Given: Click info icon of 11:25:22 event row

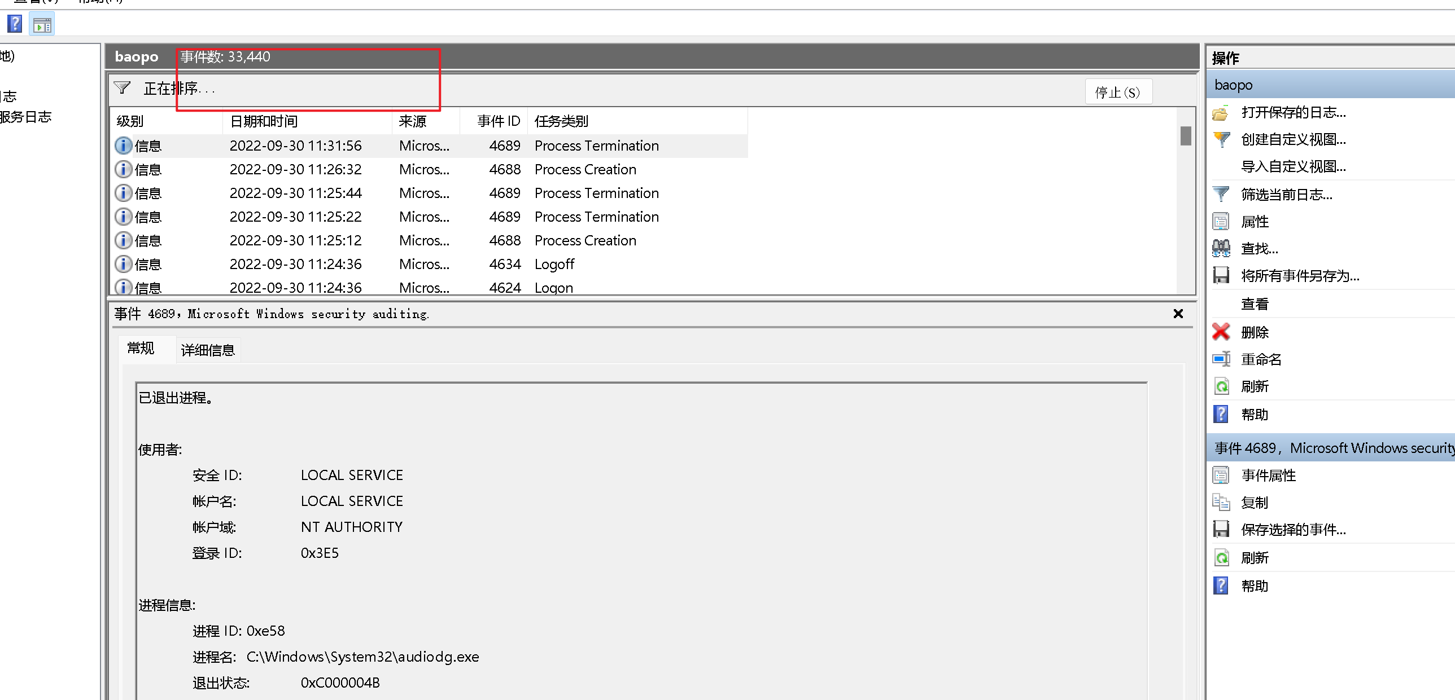Looking at the screenshot, I should [x=123, y=217].
